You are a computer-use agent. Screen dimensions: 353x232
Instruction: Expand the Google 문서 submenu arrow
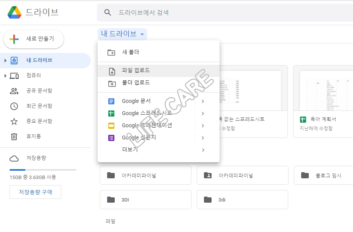pos(203,101)
